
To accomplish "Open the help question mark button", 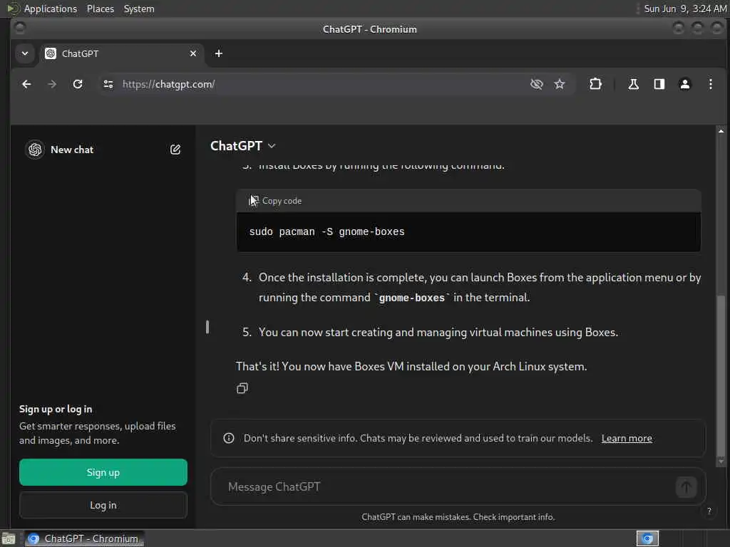I will coord(709,511).
